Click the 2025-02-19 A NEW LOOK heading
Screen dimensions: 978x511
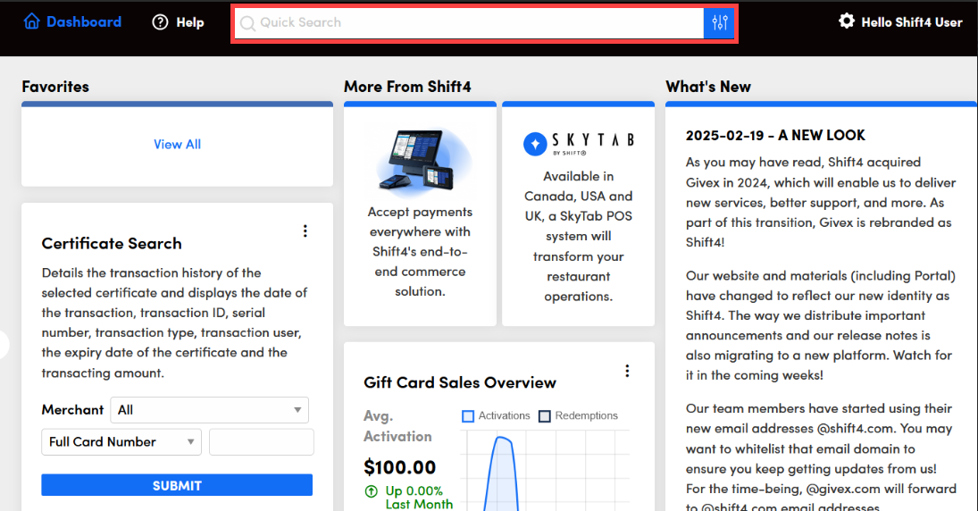point(775,136)
